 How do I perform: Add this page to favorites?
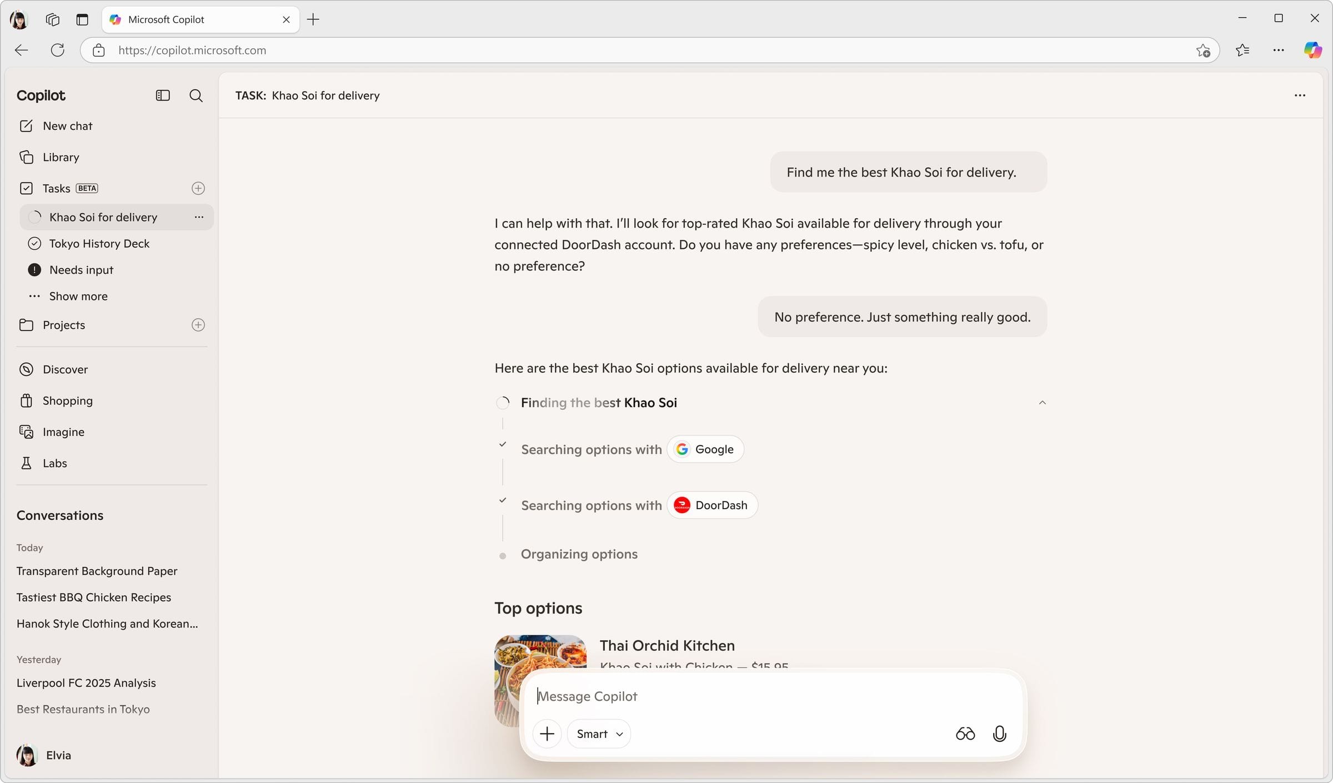coord(1203,50)
